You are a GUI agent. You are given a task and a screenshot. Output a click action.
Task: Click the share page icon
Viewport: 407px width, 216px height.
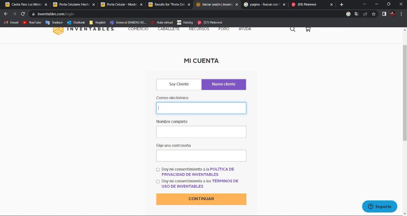365,14
